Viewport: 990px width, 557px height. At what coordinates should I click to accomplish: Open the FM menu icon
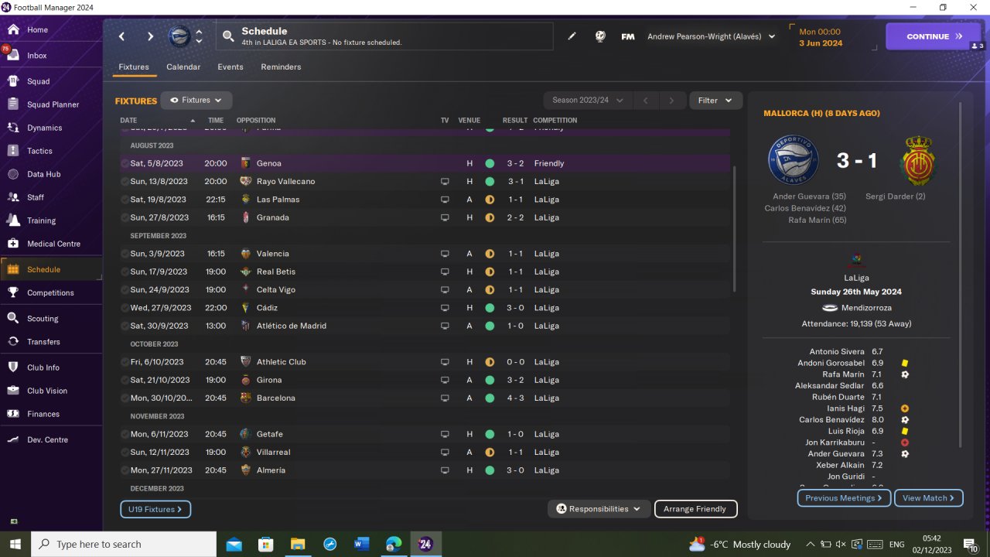(x=628, y=36)
